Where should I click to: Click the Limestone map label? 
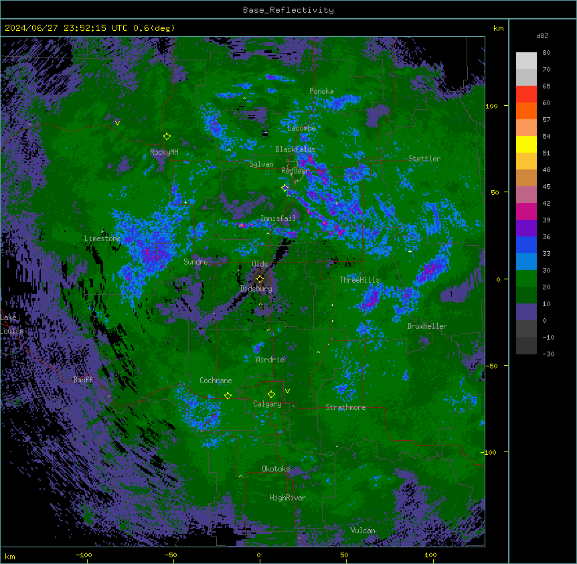[102, 238]
